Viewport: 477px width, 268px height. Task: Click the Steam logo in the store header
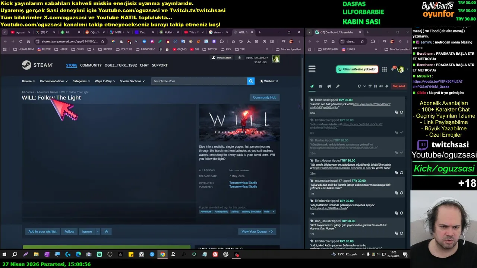(37, 65)
